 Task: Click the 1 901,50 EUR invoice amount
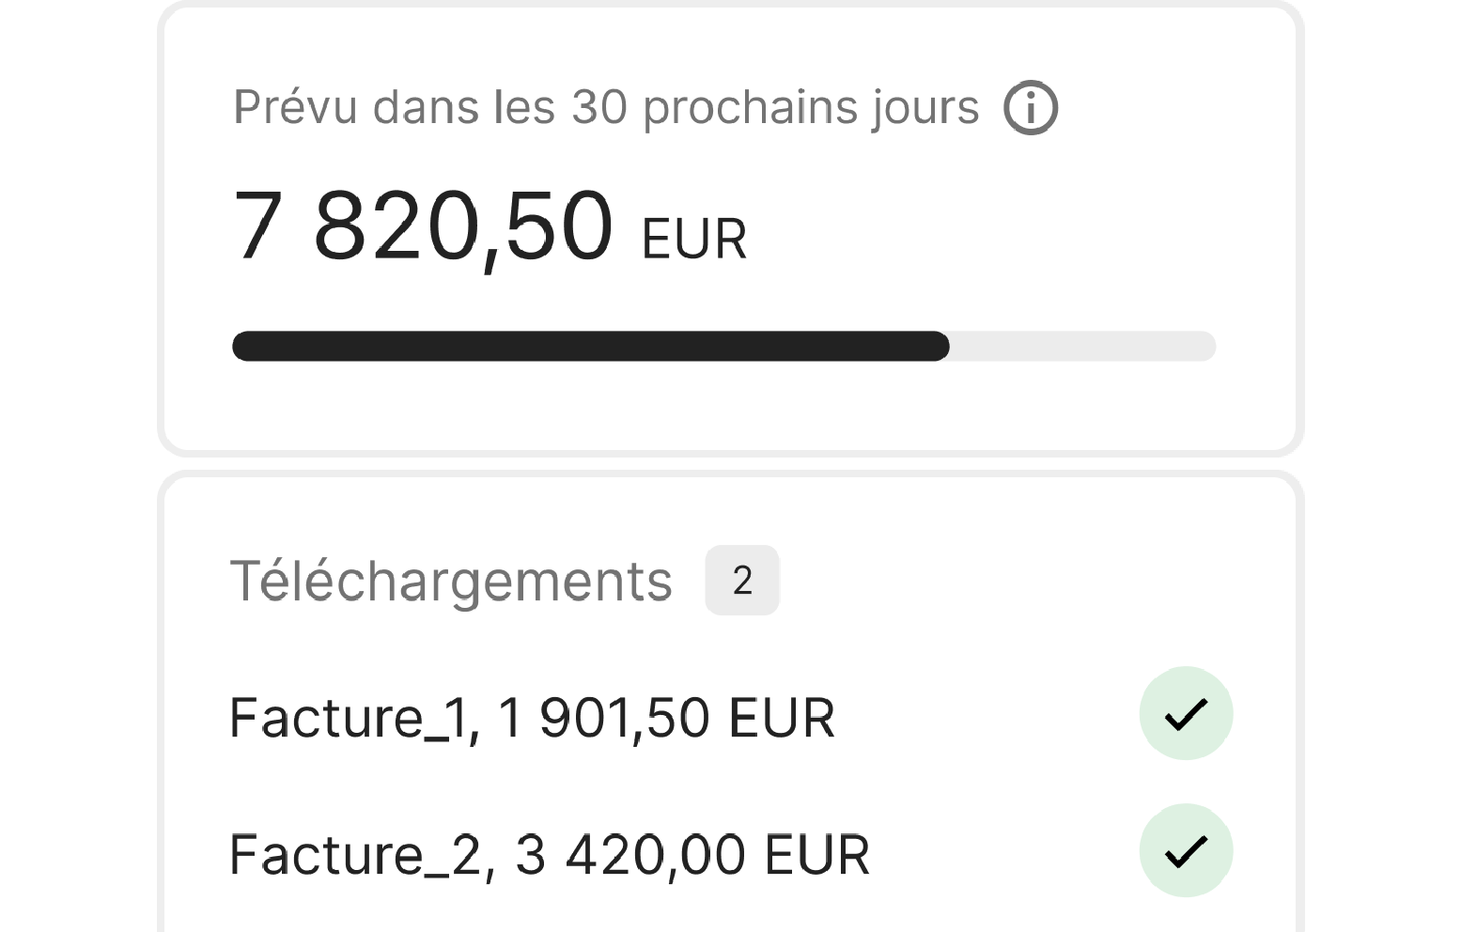[667, 719]
